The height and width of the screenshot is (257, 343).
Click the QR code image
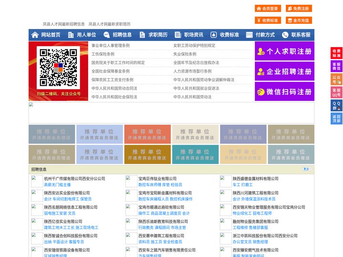[x=58, y=68]
